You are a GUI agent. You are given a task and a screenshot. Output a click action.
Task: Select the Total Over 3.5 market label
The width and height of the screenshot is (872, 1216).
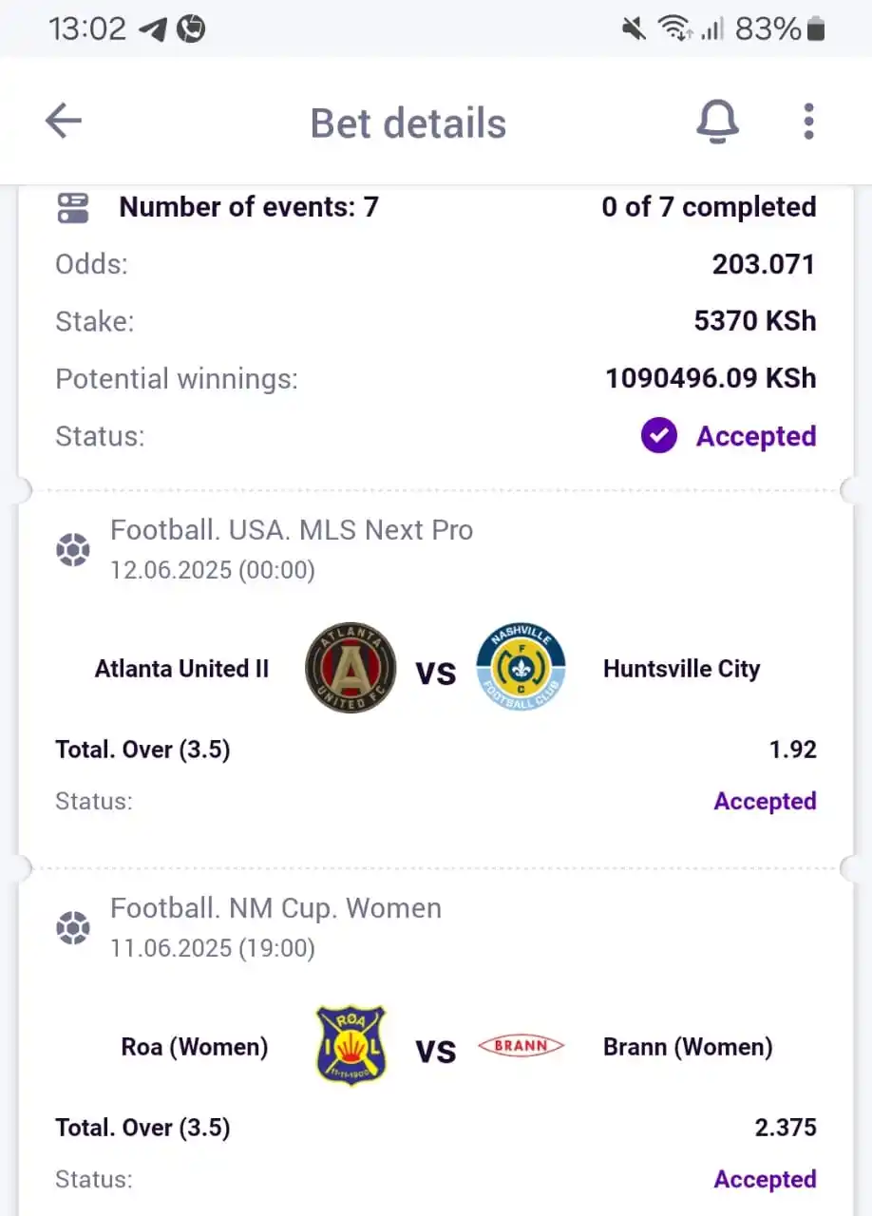pyautogui.click(x=142, y=750)
